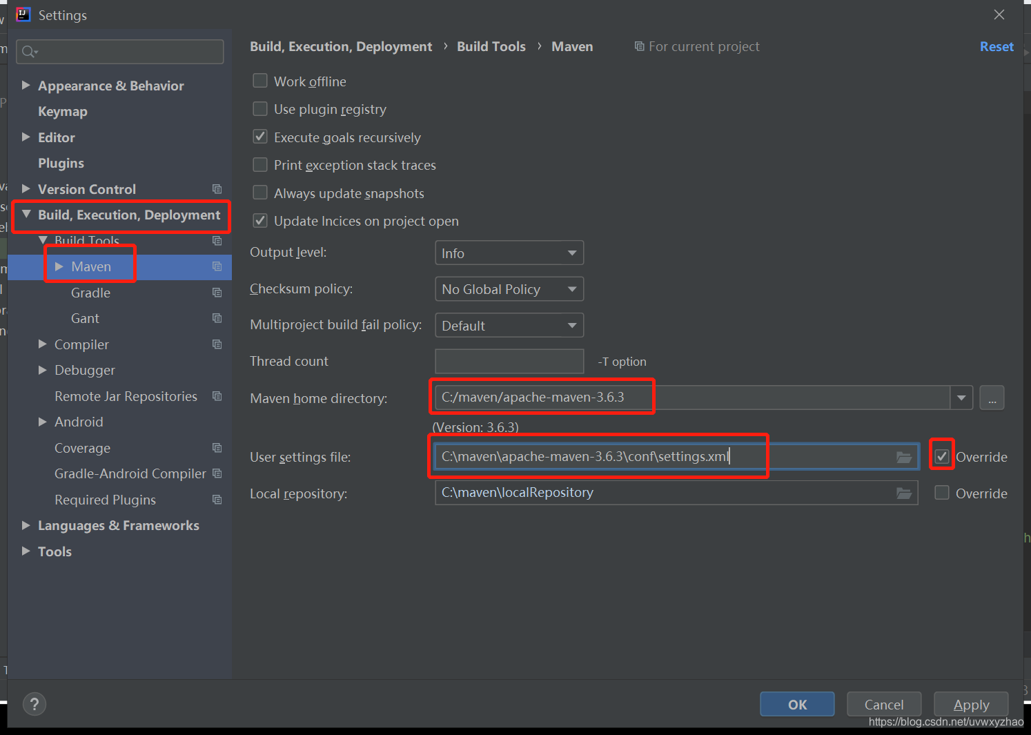Select Gradle-Android Compiler item

[130, 473]
